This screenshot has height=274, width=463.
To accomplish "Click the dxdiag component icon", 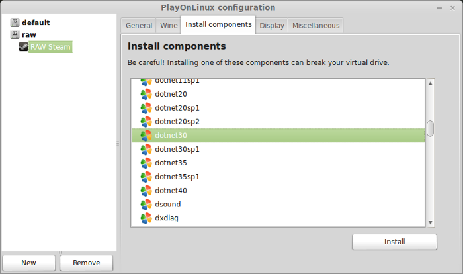I will [146, 218].
